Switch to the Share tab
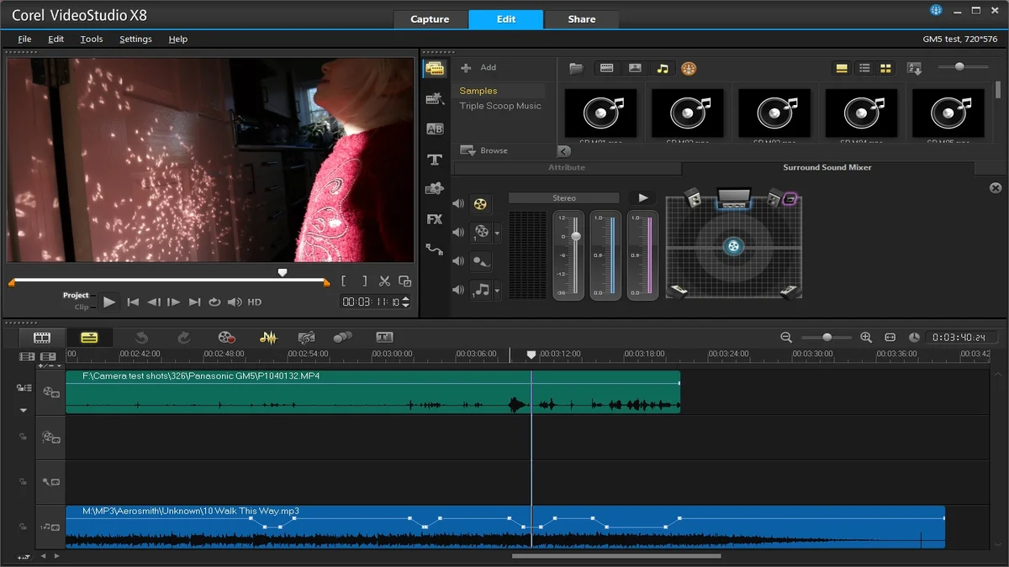 (x=581, y=18)
